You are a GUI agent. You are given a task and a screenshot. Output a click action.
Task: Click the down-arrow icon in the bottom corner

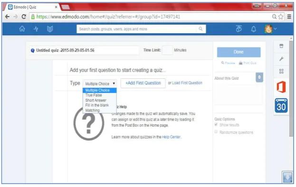(x=288, y=177)
